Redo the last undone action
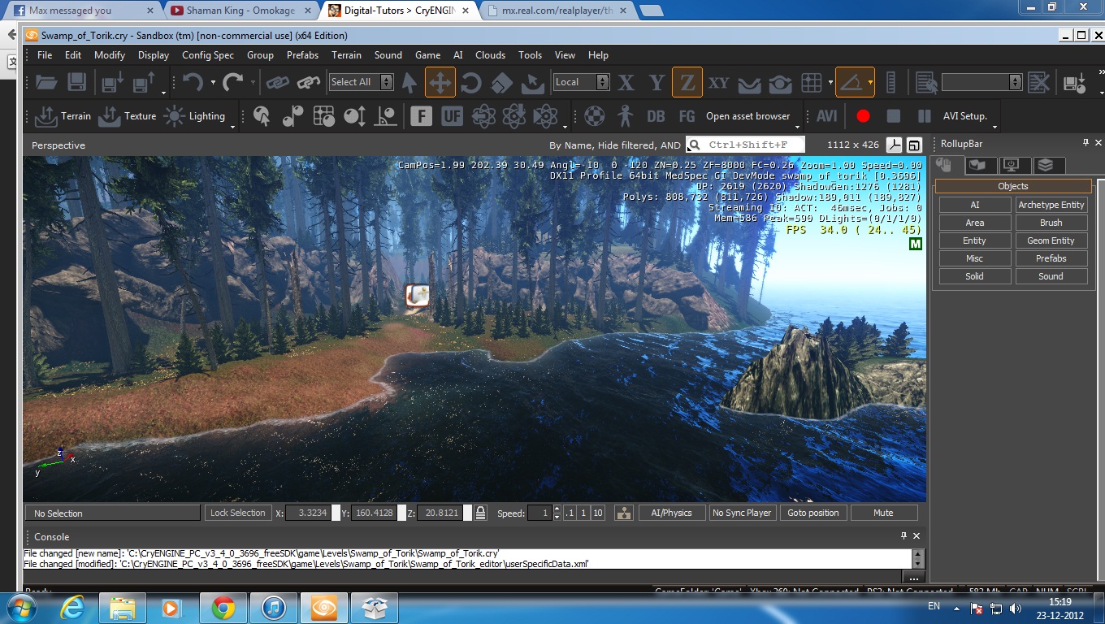The image size is (1105, 624). (x=233, y=82)
